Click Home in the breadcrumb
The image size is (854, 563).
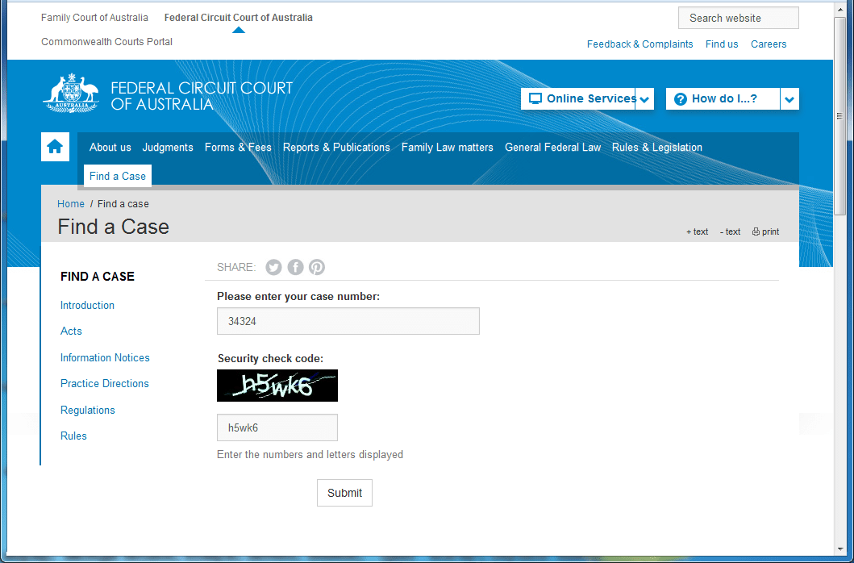pyautogui.click(x=71, y=204)
